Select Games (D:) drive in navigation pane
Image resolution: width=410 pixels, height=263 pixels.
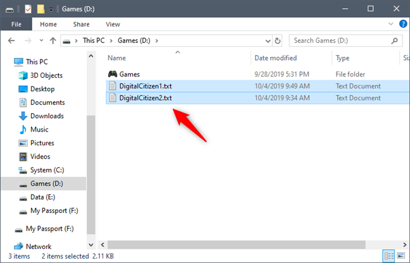(x=47, y=183)
